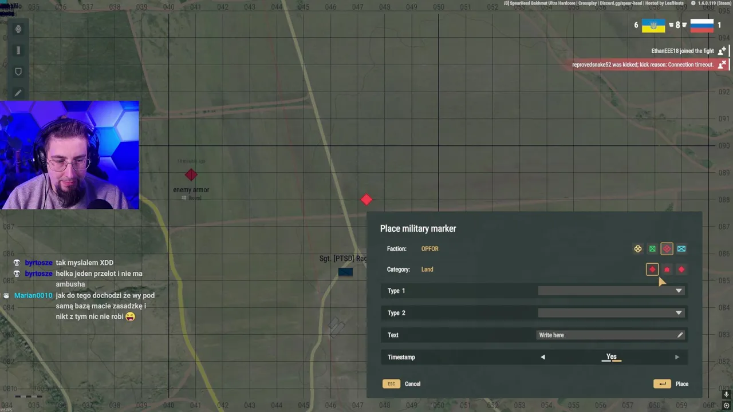The width and height of the screenshot is (733, 412).
Task: Select the red OPFOR faction icon
Action: pyautogui.click(x=667, y=249)
